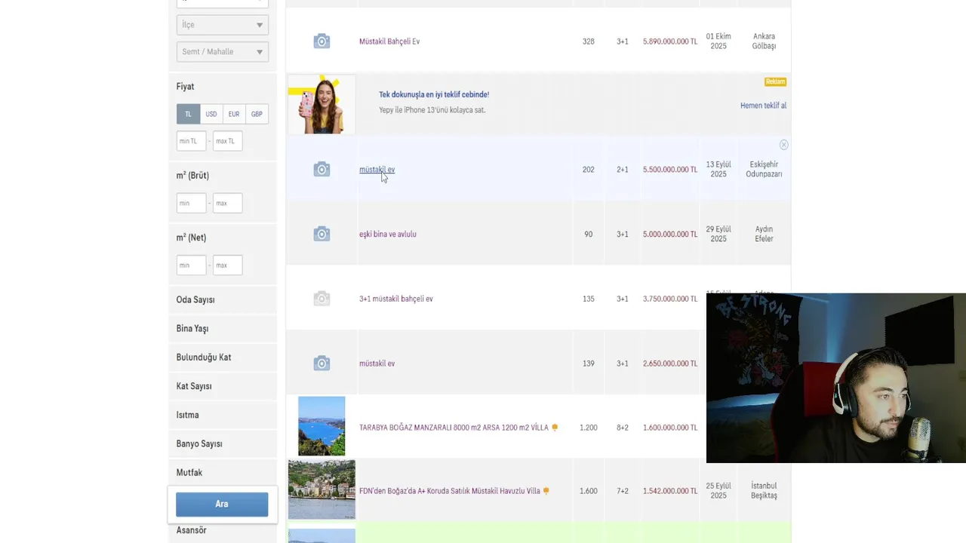Click Tek dokunuşla en iyi teklif cebinde headline
Image resolution: width=966 pixels, height=543 pixels.
(434, 94)
